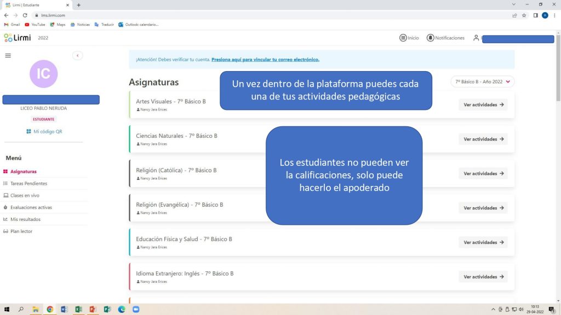Open Plan lector from the menu
Viewport: 561px width, 315px height.
coord(21,231)
